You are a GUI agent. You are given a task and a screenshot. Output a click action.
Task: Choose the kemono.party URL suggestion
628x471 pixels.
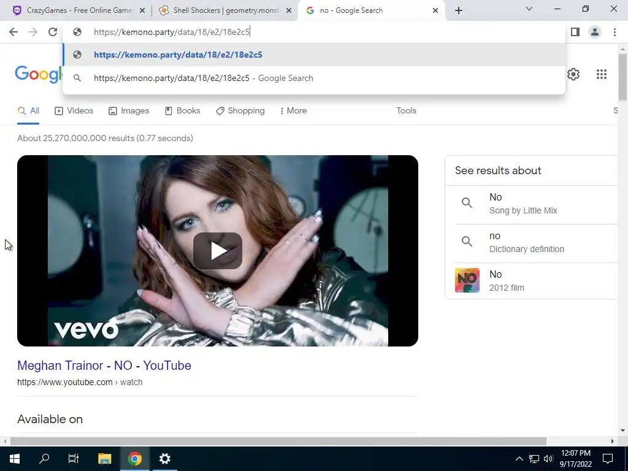[314, 55]
